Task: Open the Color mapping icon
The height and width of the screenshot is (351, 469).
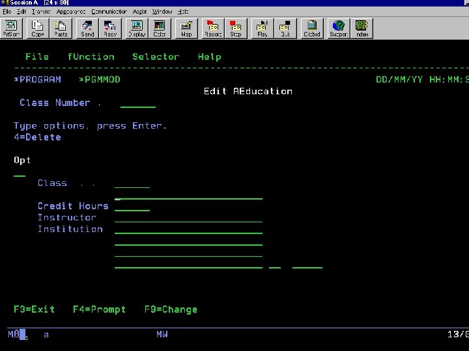Action: [x=160, y=29]
